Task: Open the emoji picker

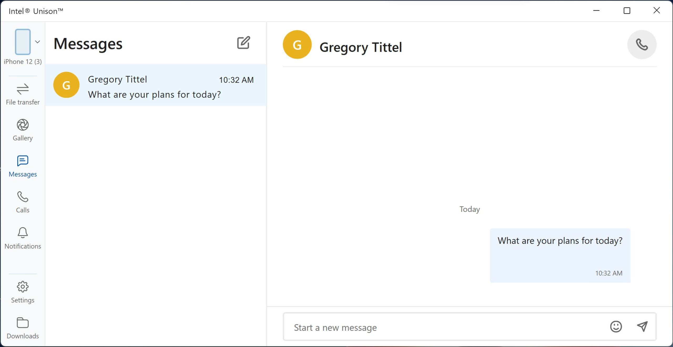Action: pos(615,327)
